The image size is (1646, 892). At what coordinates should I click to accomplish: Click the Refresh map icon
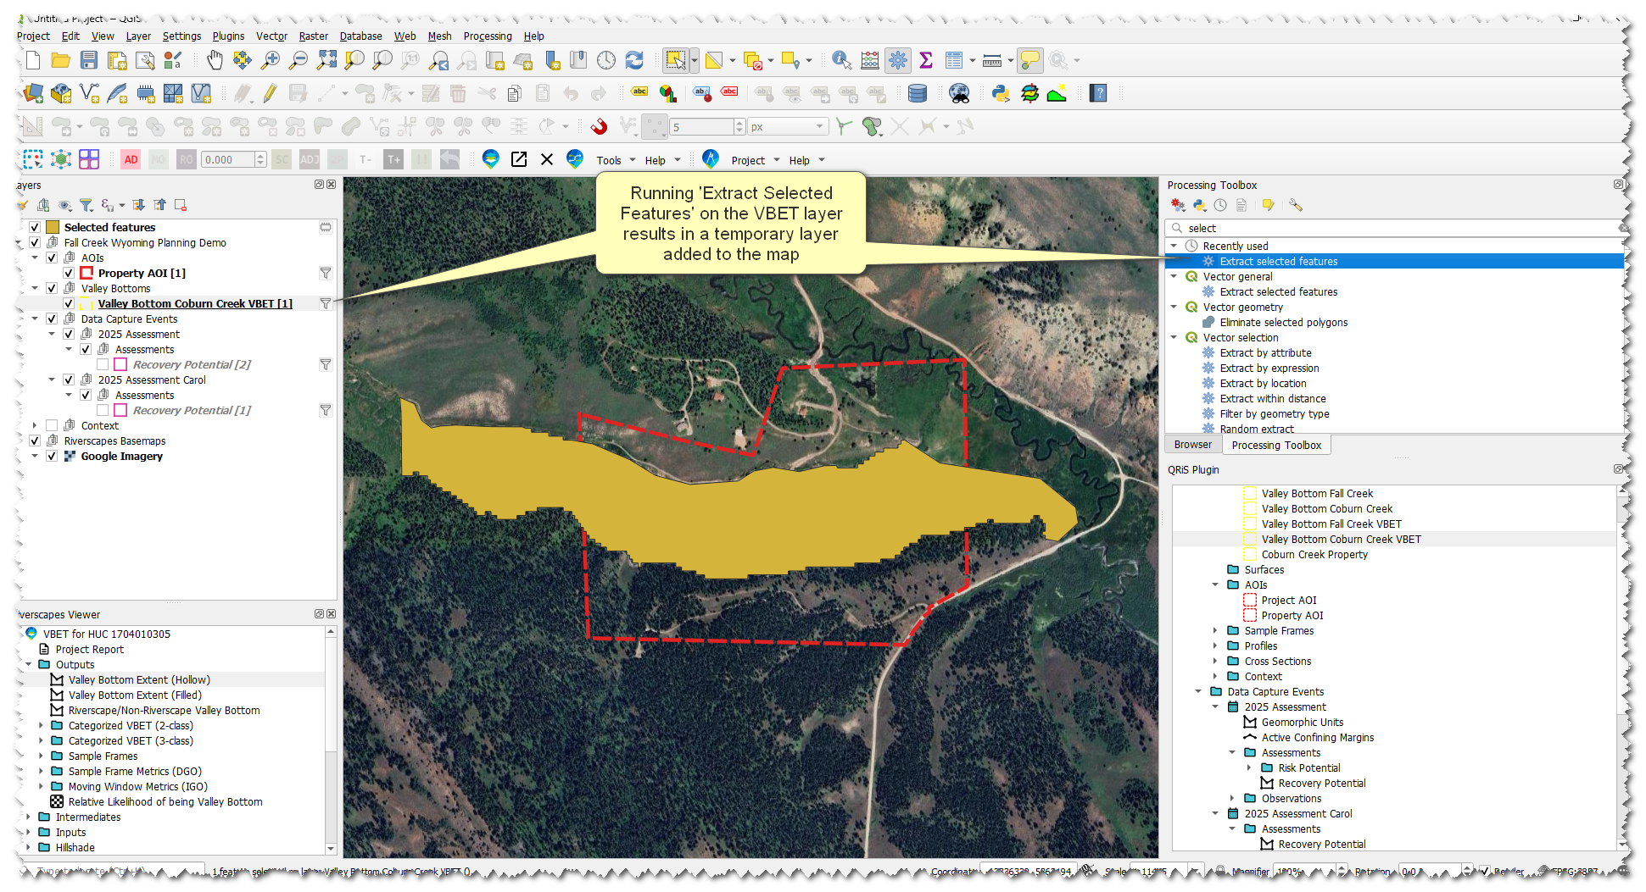[x=634, y=60]
